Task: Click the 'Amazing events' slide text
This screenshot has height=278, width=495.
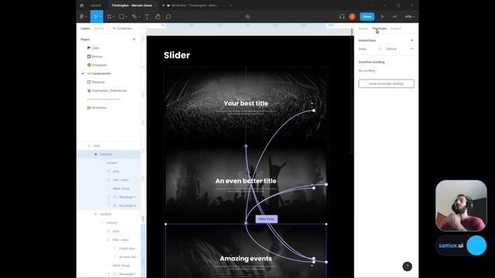Action: coord(246,259)
